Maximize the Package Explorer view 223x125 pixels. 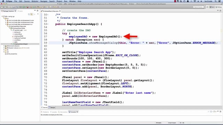(38, 11)
